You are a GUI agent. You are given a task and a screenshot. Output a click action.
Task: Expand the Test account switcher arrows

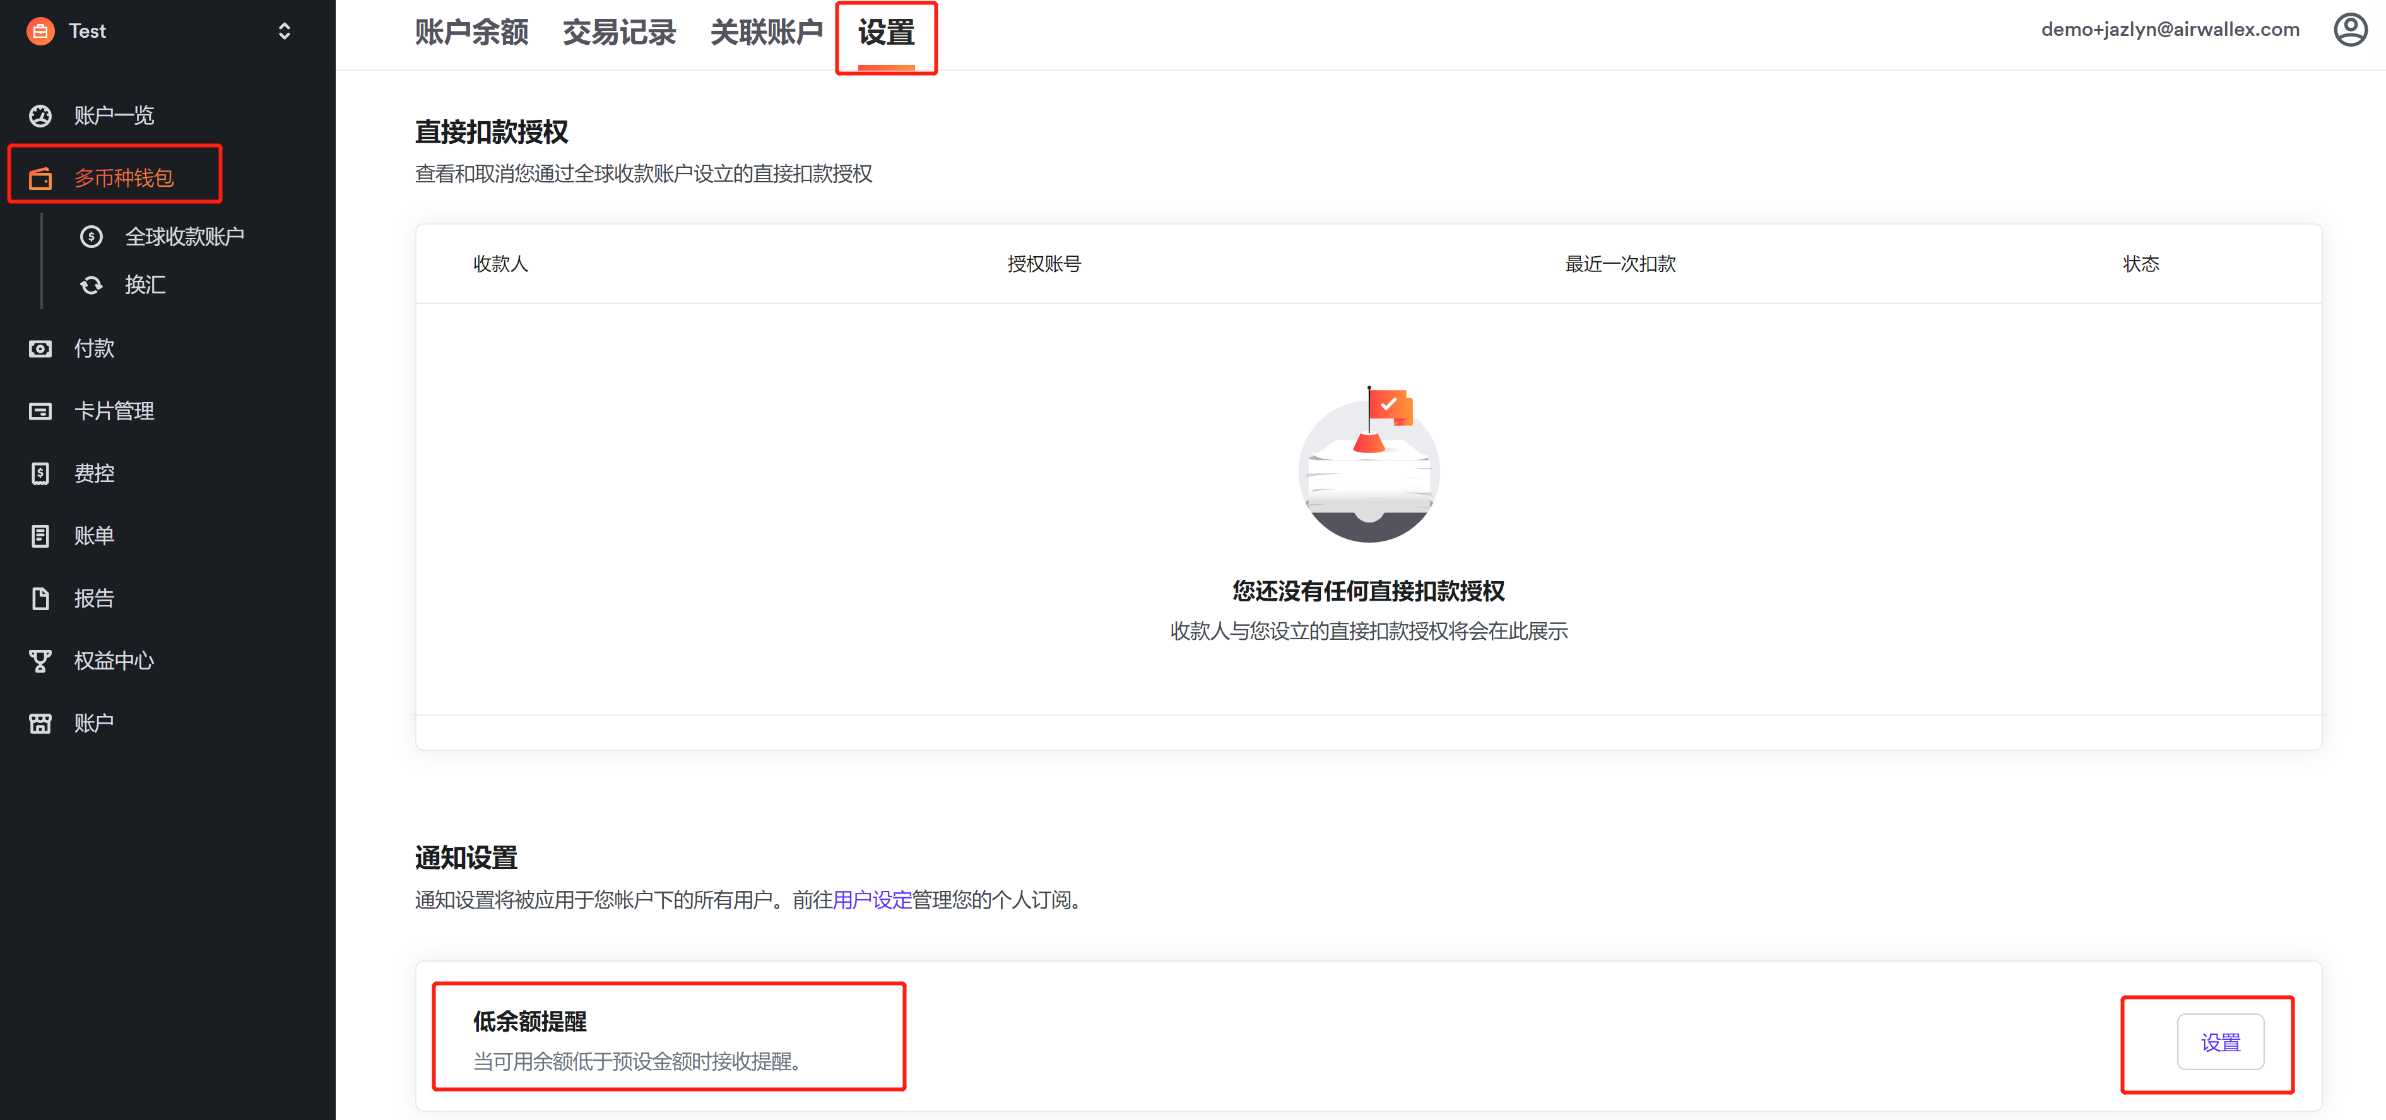[285, 32]
